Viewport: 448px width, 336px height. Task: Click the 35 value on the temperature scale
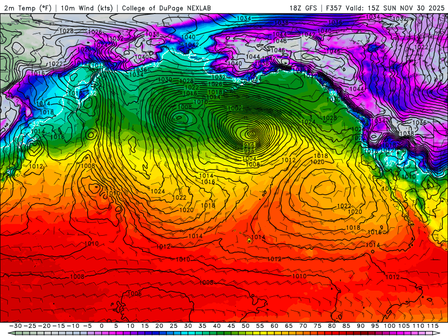pyautogui.click(x=202, y=326)
